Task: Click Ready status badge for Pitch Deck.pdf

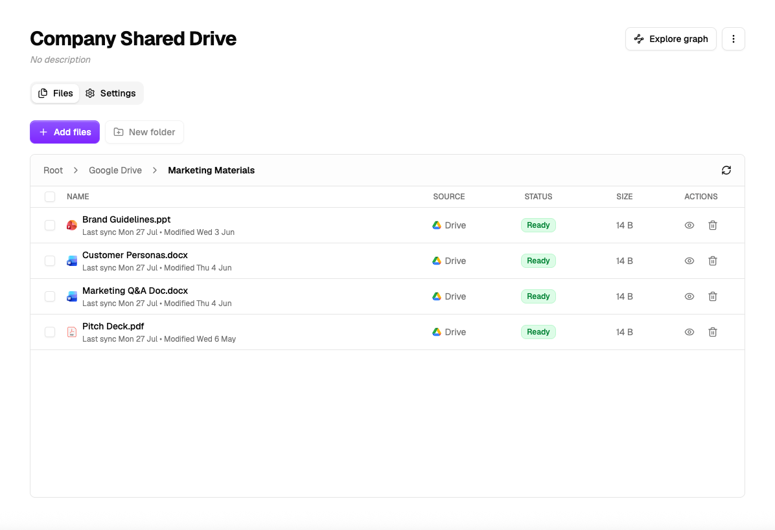Action: pos(538,332)
